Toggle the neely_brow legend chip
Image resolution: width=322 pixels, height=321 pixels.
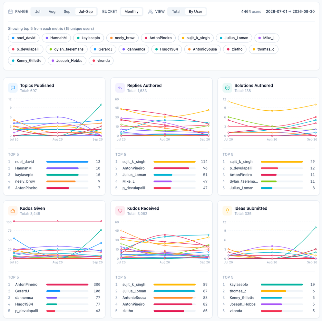point(122,38)
